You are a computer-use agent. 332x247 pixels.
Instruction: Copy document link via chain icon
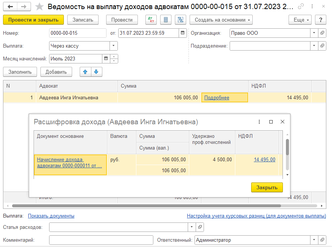pyautogui.click(x=301, y=6)
